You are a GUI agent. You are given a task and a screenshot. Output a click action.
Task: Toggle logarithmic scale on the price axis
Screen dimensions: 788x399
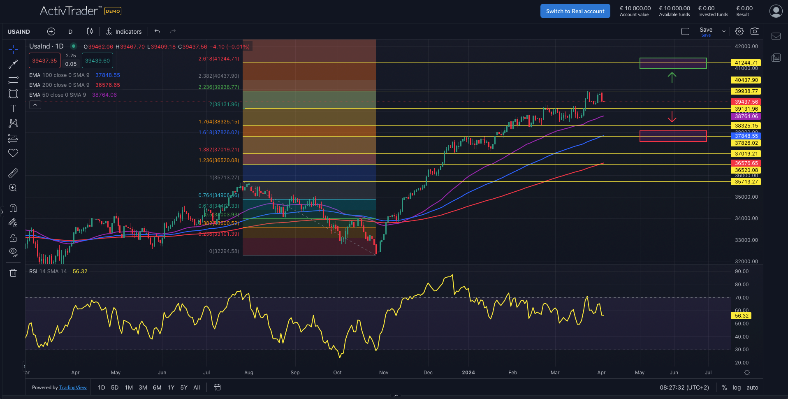point(736,387)
